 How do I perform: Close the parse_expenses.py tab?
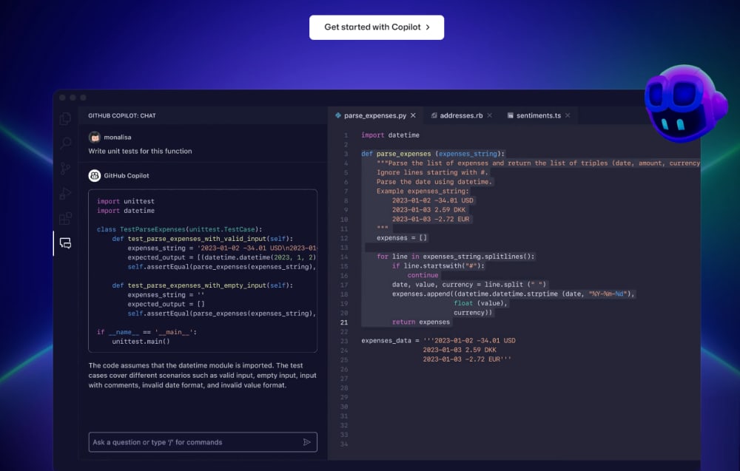413,115
